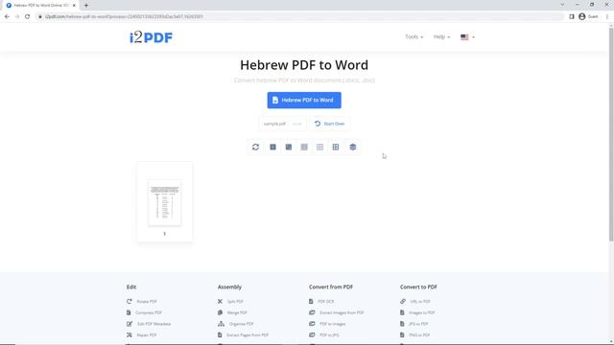Click the Start Over button
Image resolution: width=614 pixels, height=345 pixels.
click(329, 124)
